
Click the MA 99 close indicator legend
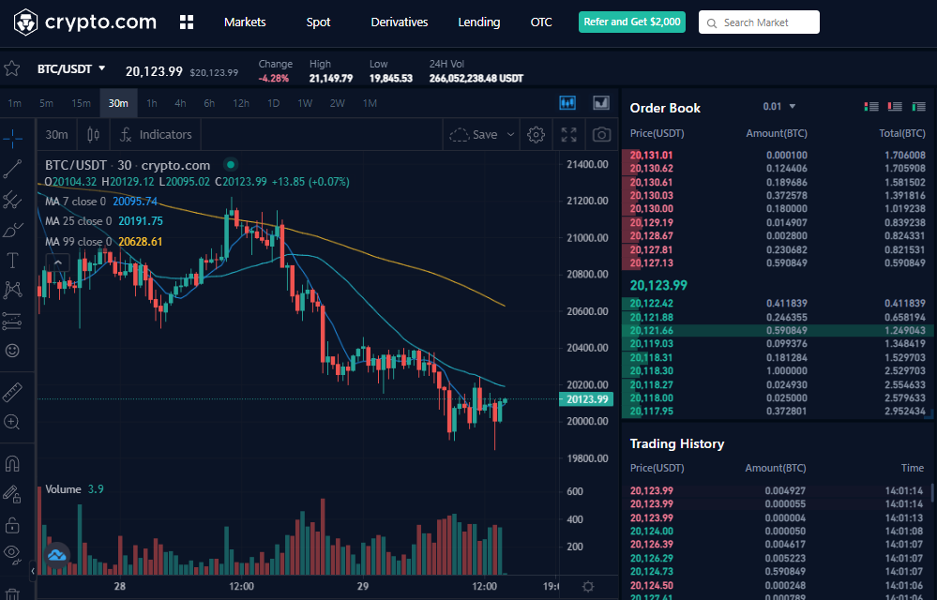tap(104, 242)
